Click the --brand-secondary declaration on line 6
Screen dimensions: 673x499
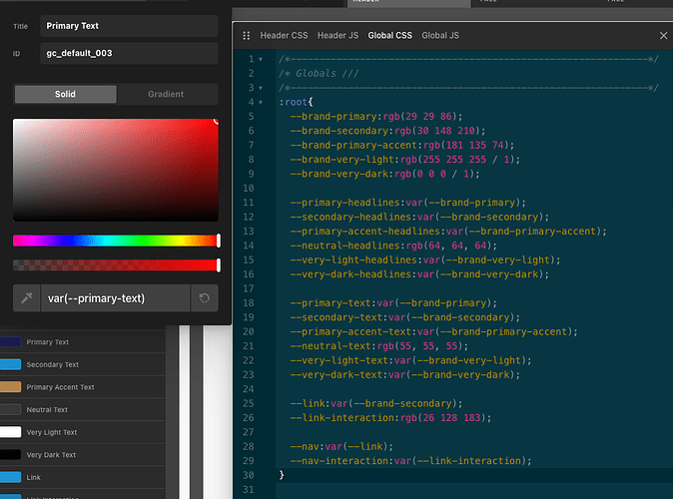click(x=387, y=131)
